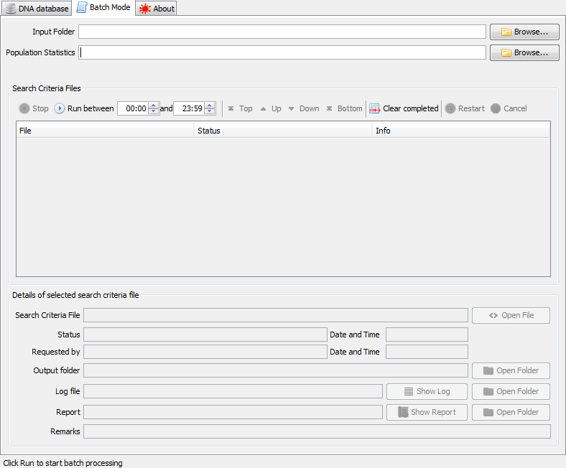Browse for the Input Folder
This screenshot has width=566, height=468.
524,32
